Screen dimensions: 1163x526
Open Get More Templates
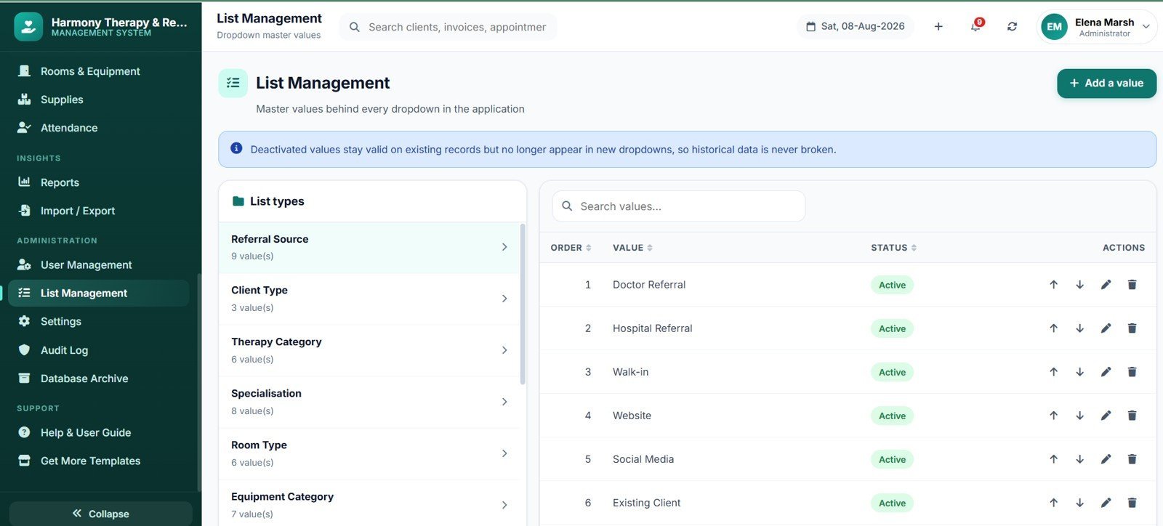99,461
